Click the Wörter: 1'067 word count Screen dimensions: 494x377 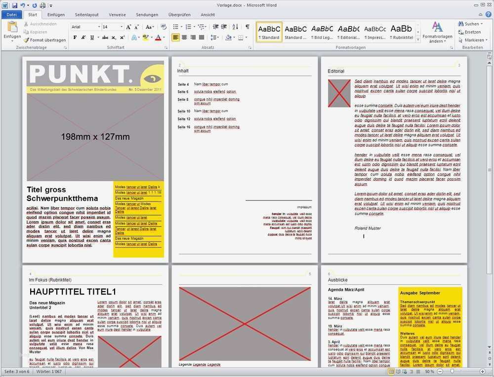tap(49, 372)
